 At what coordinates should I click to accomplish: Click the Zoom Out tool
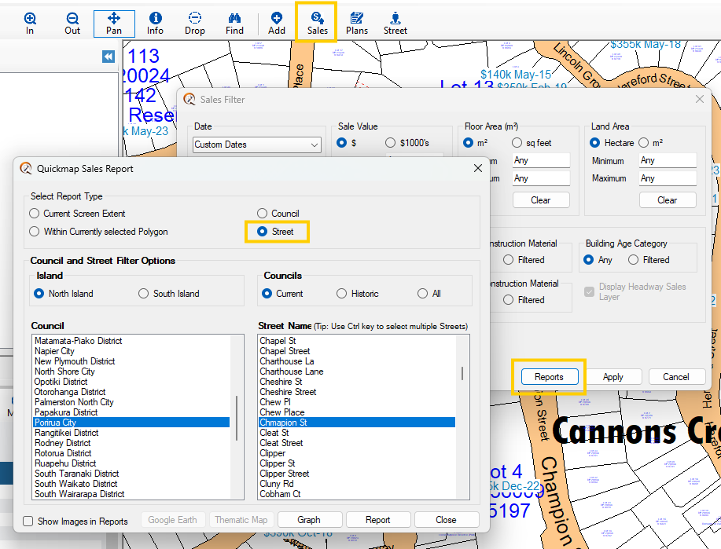[x=72, y=23]
